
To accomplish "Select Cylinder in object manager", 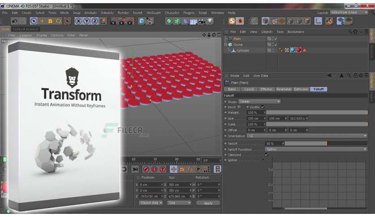I will click(243, 50).
